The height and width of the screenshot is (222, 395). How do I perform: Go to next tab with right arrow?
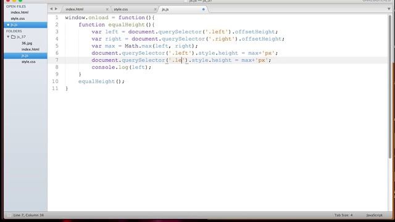tap(56, 9)
